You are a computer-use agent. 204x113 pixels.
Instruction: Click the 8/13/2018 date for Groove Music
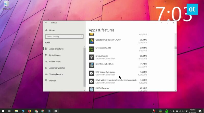coord(143,59)
